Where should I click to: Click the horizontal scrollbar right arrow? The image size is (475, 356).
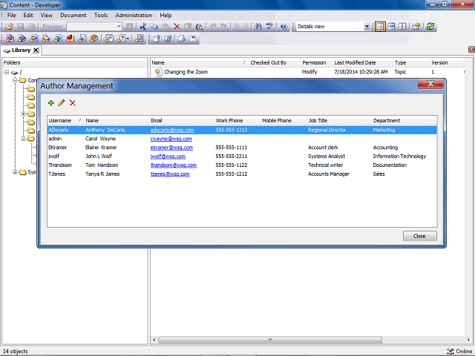click(468, 340)
